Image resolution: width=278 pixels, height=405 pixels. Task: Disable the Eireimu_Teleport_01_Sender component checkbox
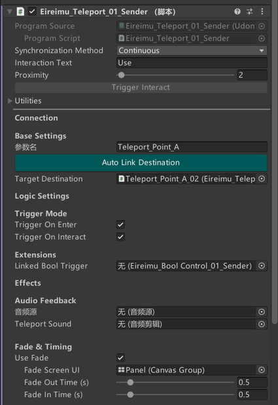pos(32,12)
